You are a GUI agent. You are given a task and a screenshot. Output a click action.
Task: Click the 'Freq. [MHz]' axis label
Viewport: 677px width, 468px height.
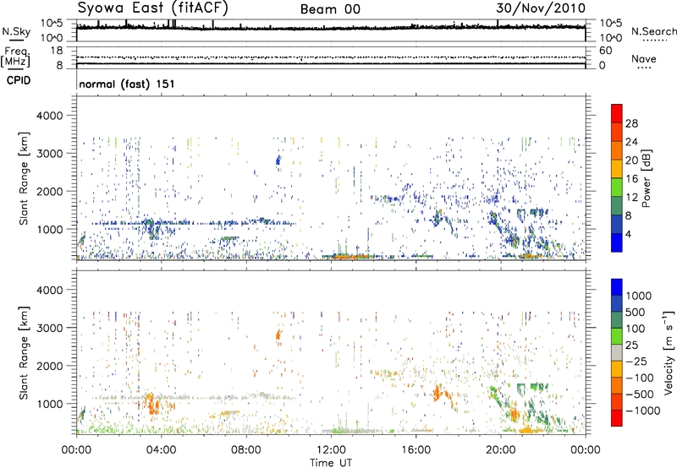(15, 57)
